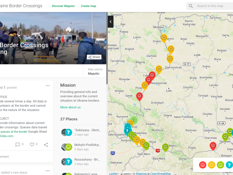The width and height of the screenshot is (233, 175).
Task: Click the side panel vertical scrollbar
Action: pyautogui.click(x=107, y=48)
